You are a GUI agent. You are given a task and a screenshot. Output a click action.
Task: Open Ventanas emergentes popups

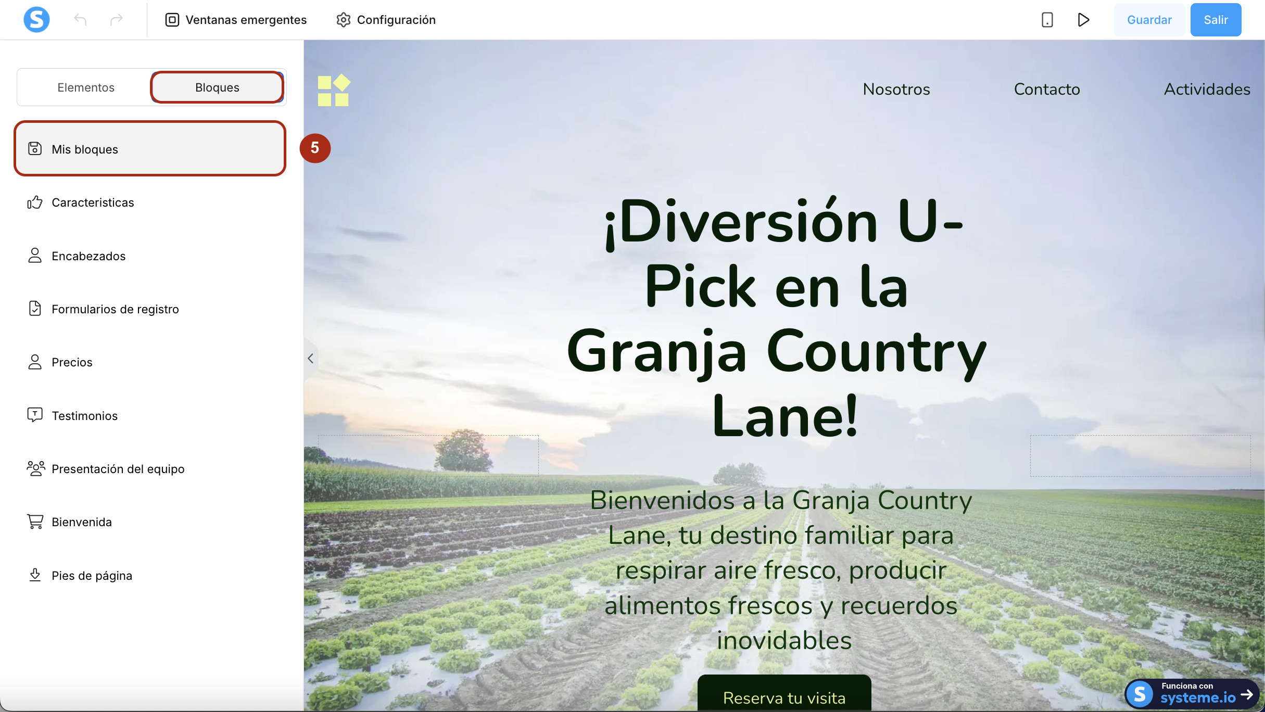coord(236,20)
